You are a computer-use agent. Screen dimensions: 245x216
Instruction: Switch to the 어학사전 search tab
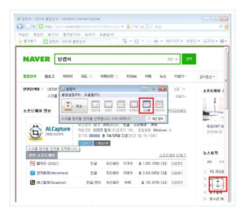(107, 76)
